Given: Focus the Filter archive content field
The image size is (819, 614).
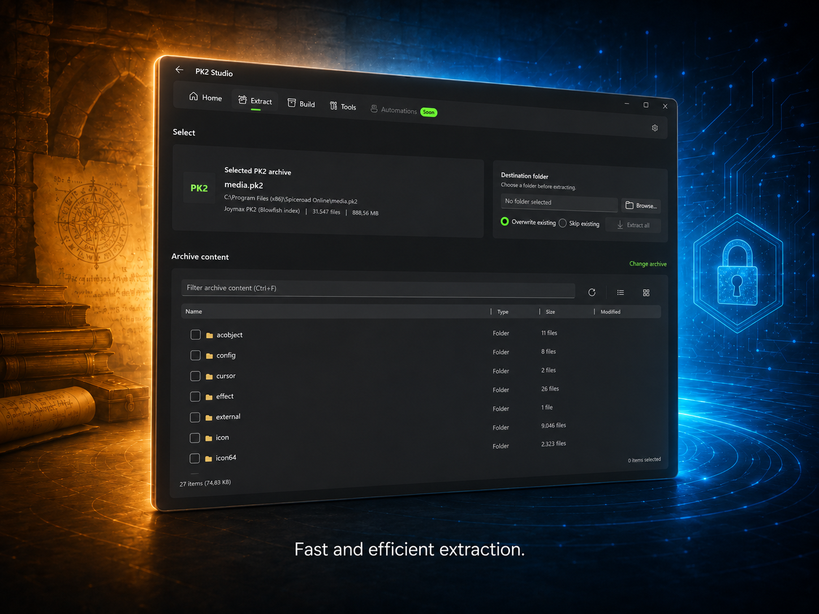Looking at the screenshot, I should 378,289.
